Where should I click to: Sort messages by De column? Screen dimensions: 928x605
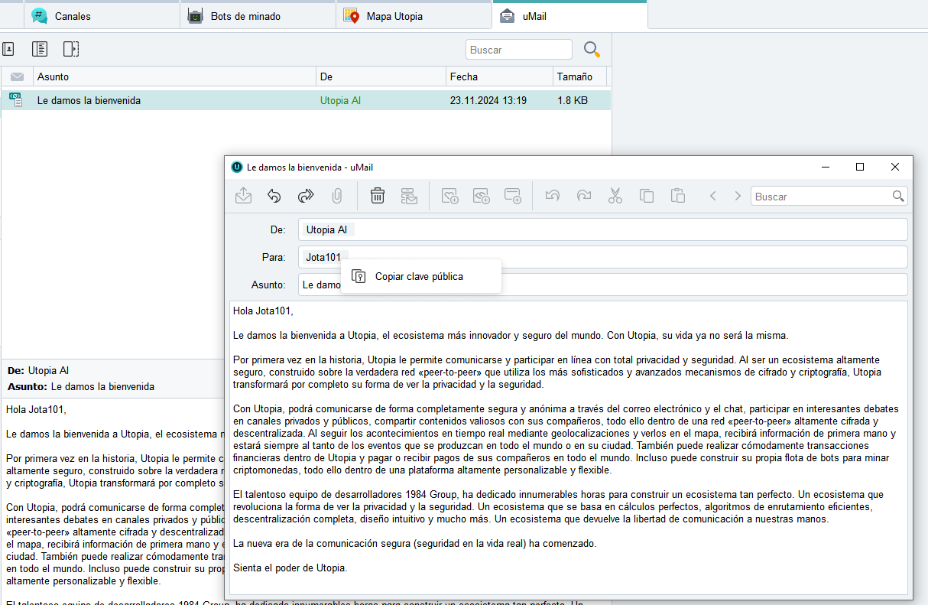pos(381,76)
